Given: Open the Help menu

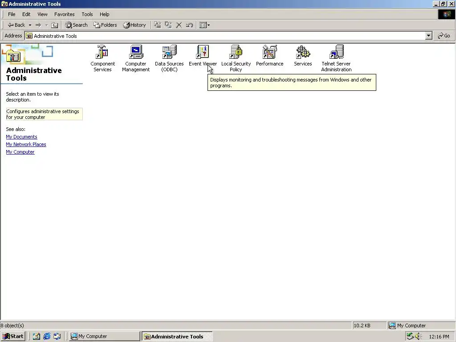Looking at the screenshot, I should coord(104,14).
